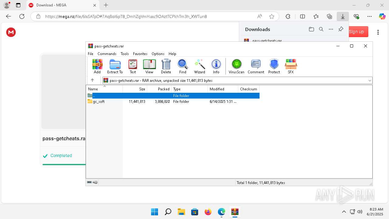Open Edge Favorites list icon

pos(316,16)
